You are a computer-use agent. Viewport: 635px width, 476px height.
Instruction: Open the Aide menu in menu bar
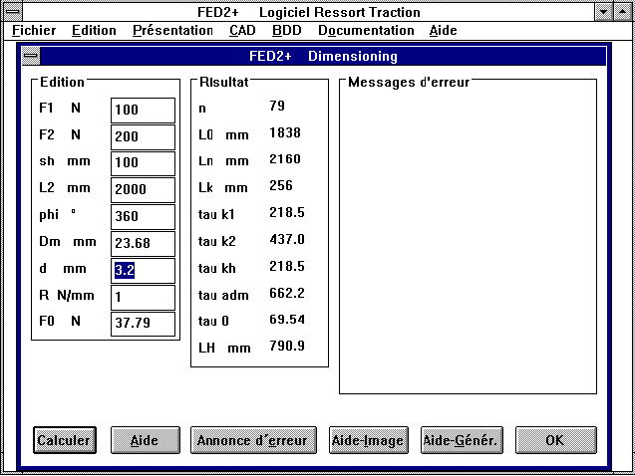tap(443, 30)
